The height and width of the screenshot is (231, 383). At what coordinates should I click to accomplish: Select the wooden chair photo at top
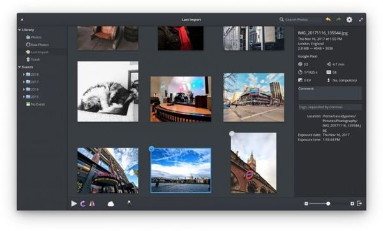click(x=108, y=38)
